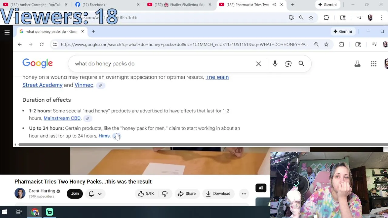The width and height of the screenshot is (388, 218).
Task: Download the video
Action: click(x=218, y=193)
